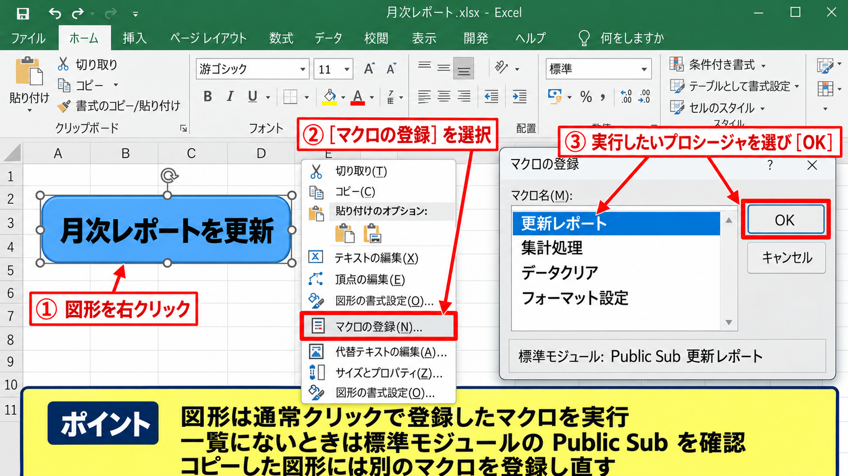
Task: Click the 月次レポートを更新 blue shape
Action: click(x=166, y=230)
